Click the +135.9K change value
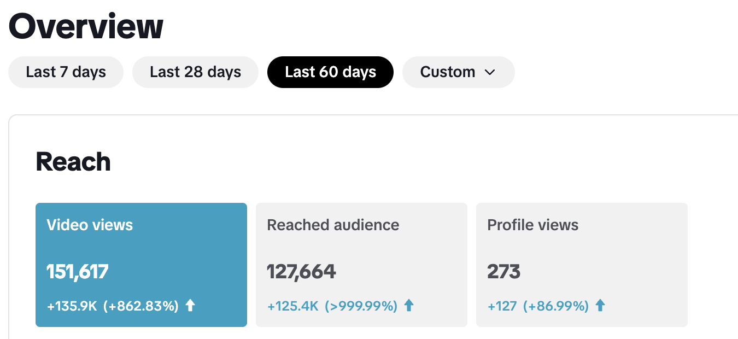This screenshot has width=738, height=339. coord(72,306)
